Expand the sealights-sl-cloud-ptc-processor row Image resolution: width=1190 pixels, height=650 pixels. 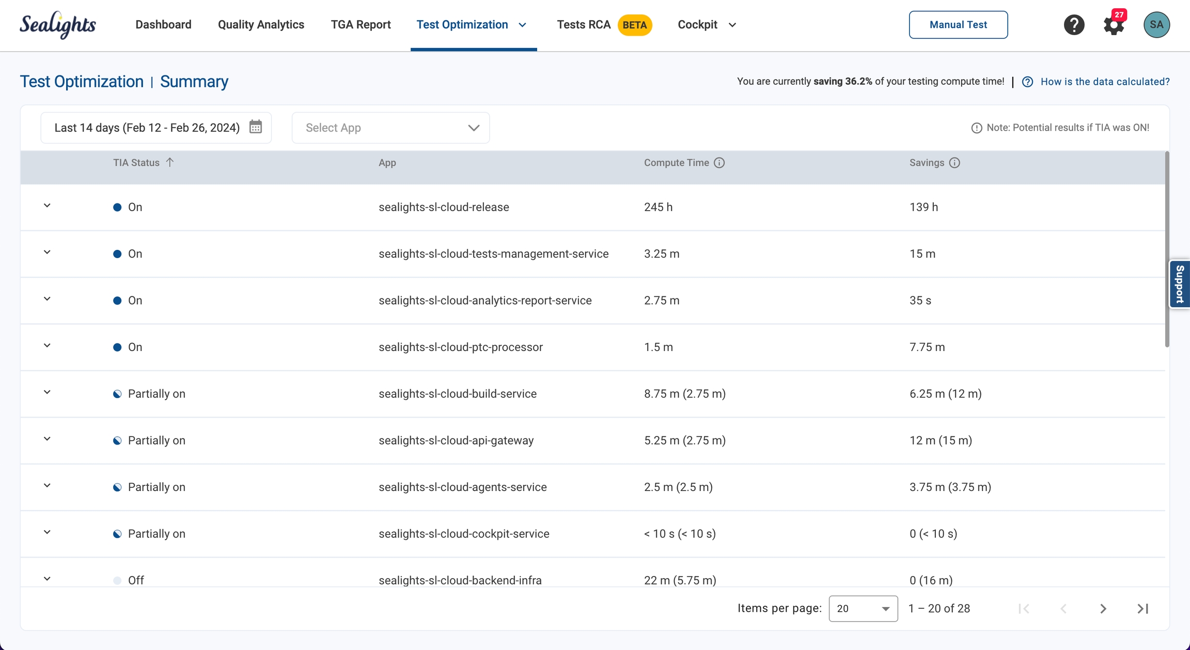tap(47, 345)
